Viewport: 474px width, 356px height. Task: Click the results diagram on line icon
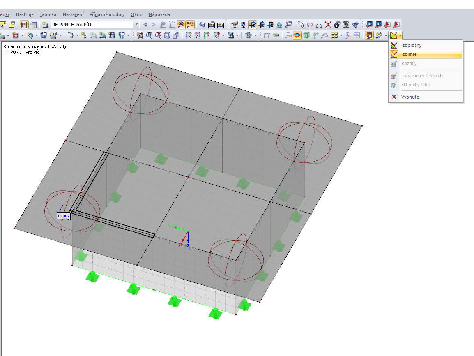point(347,35)
